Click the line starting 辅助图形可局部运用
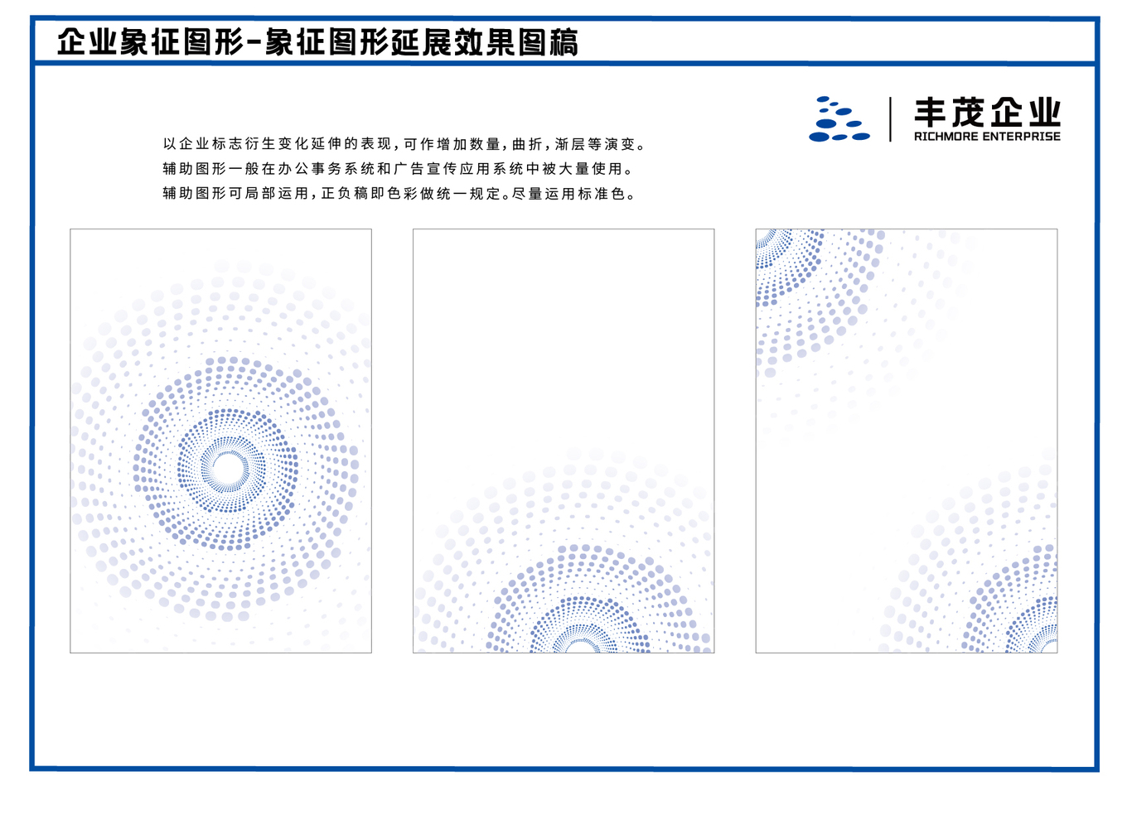 coord(400,194)
